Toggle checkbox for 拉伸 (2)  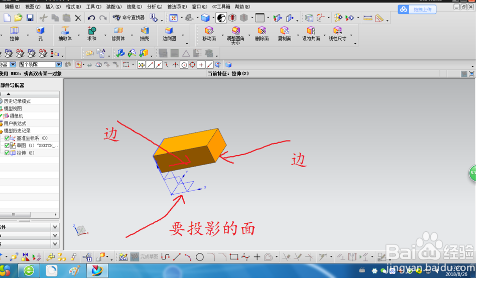(7, 153)
